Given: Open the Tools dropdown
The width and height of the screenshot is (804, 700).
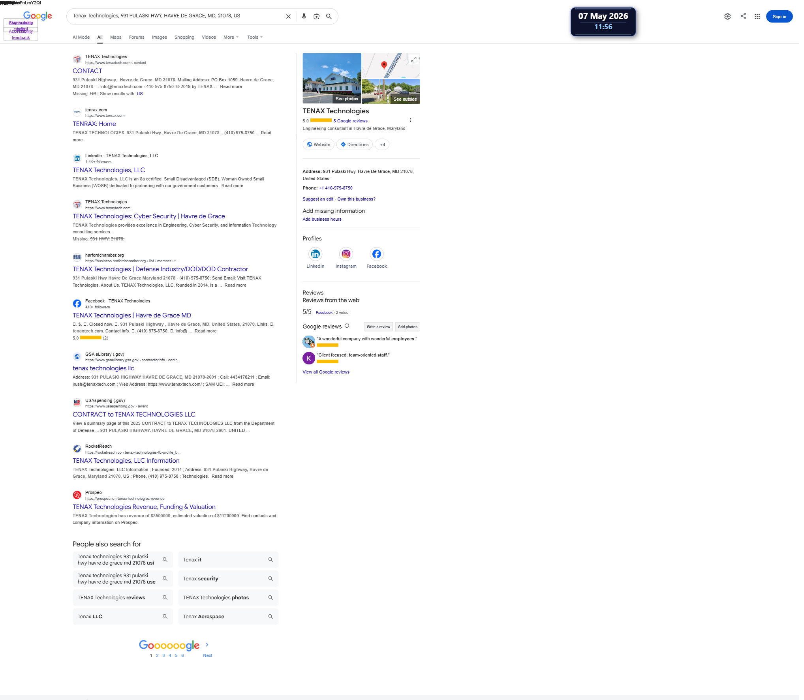Looking at the screenshot, I should [255, 37].
